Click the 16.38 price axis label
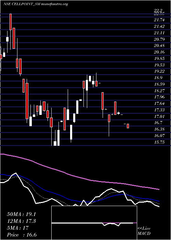The width and height of the screenshot is (171, 240). (159, 129)
